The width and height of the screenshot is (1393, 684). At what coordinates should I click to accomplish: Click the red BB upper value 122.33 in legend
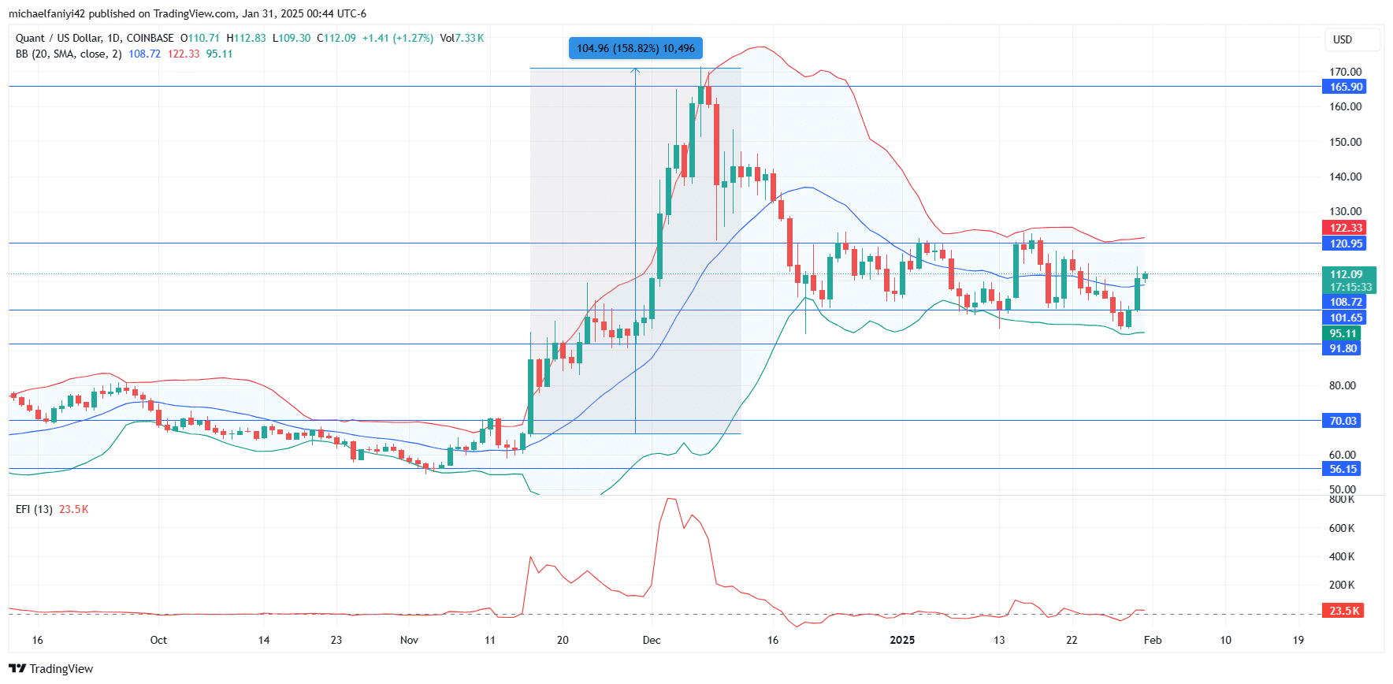pos(184,54)
